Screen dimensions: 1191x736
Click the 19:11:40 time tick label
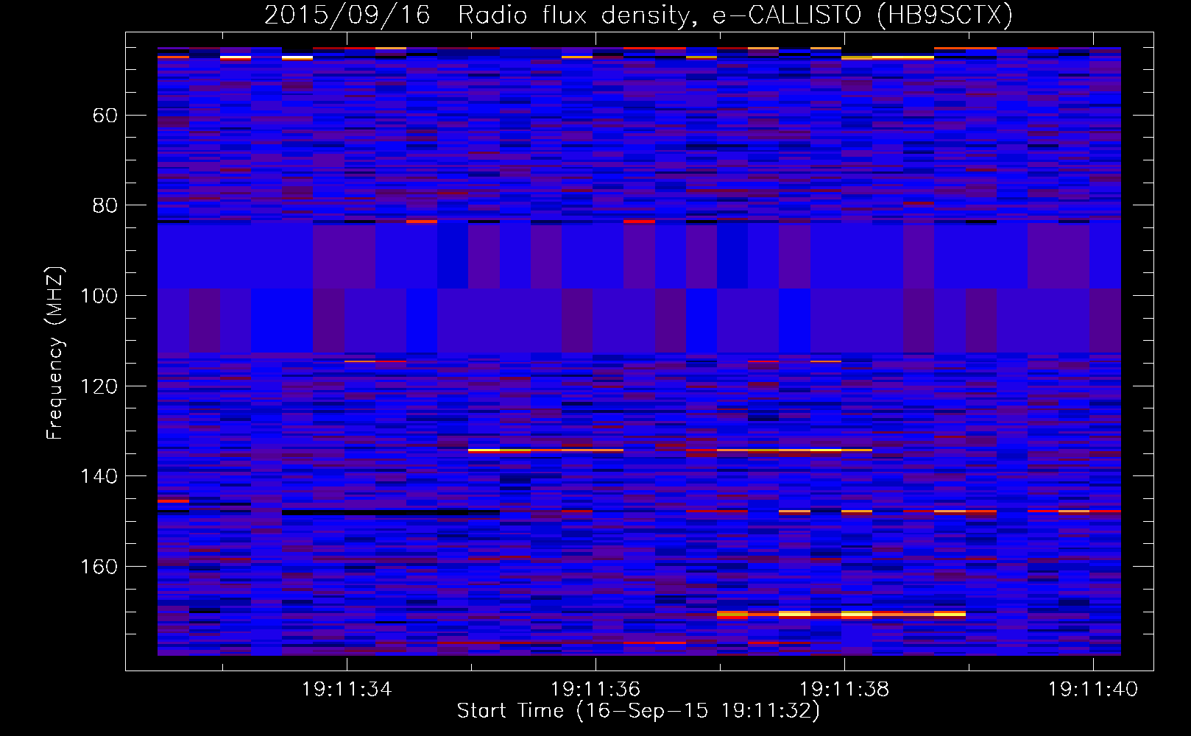(1093, 690)
